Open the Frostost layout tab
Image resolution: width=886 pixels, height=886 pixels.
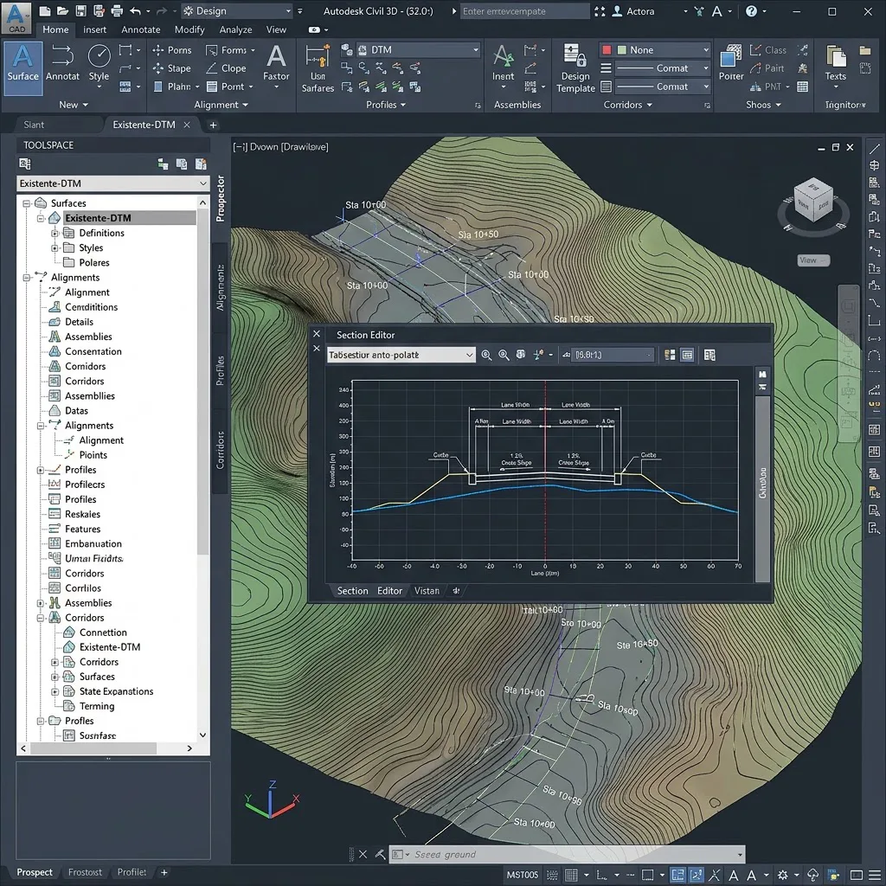coord(85,872)
